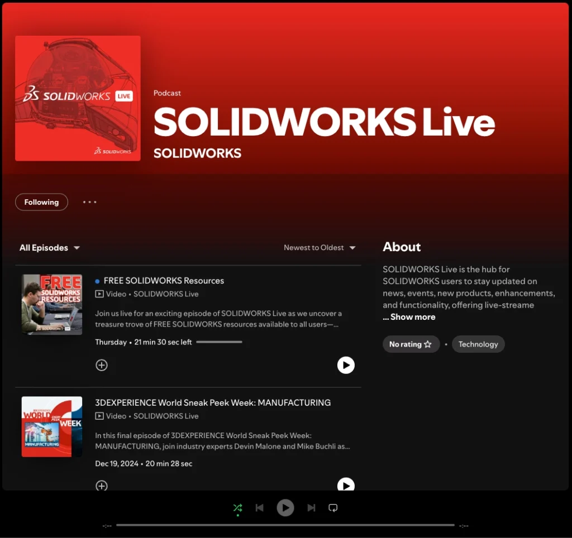The image size is (572, 538).
Task: Open 3DEXPERIENCE World Sneak Peek Week: MANUFACTURING title
Action: pyautogui.click(x=213, y=402)
